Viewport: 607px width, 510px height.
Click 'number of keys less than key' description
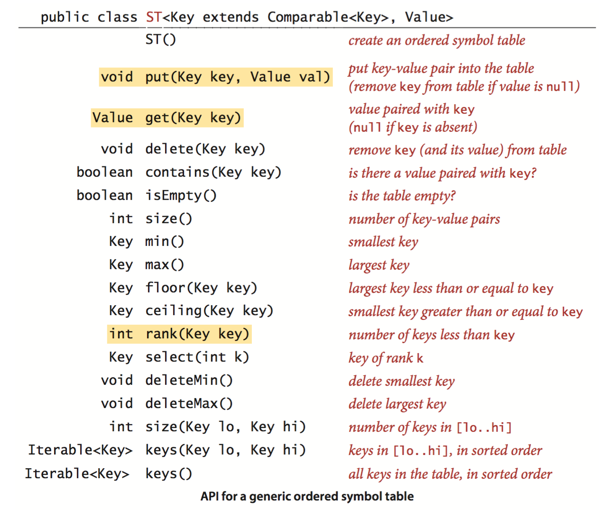[432, 335]
